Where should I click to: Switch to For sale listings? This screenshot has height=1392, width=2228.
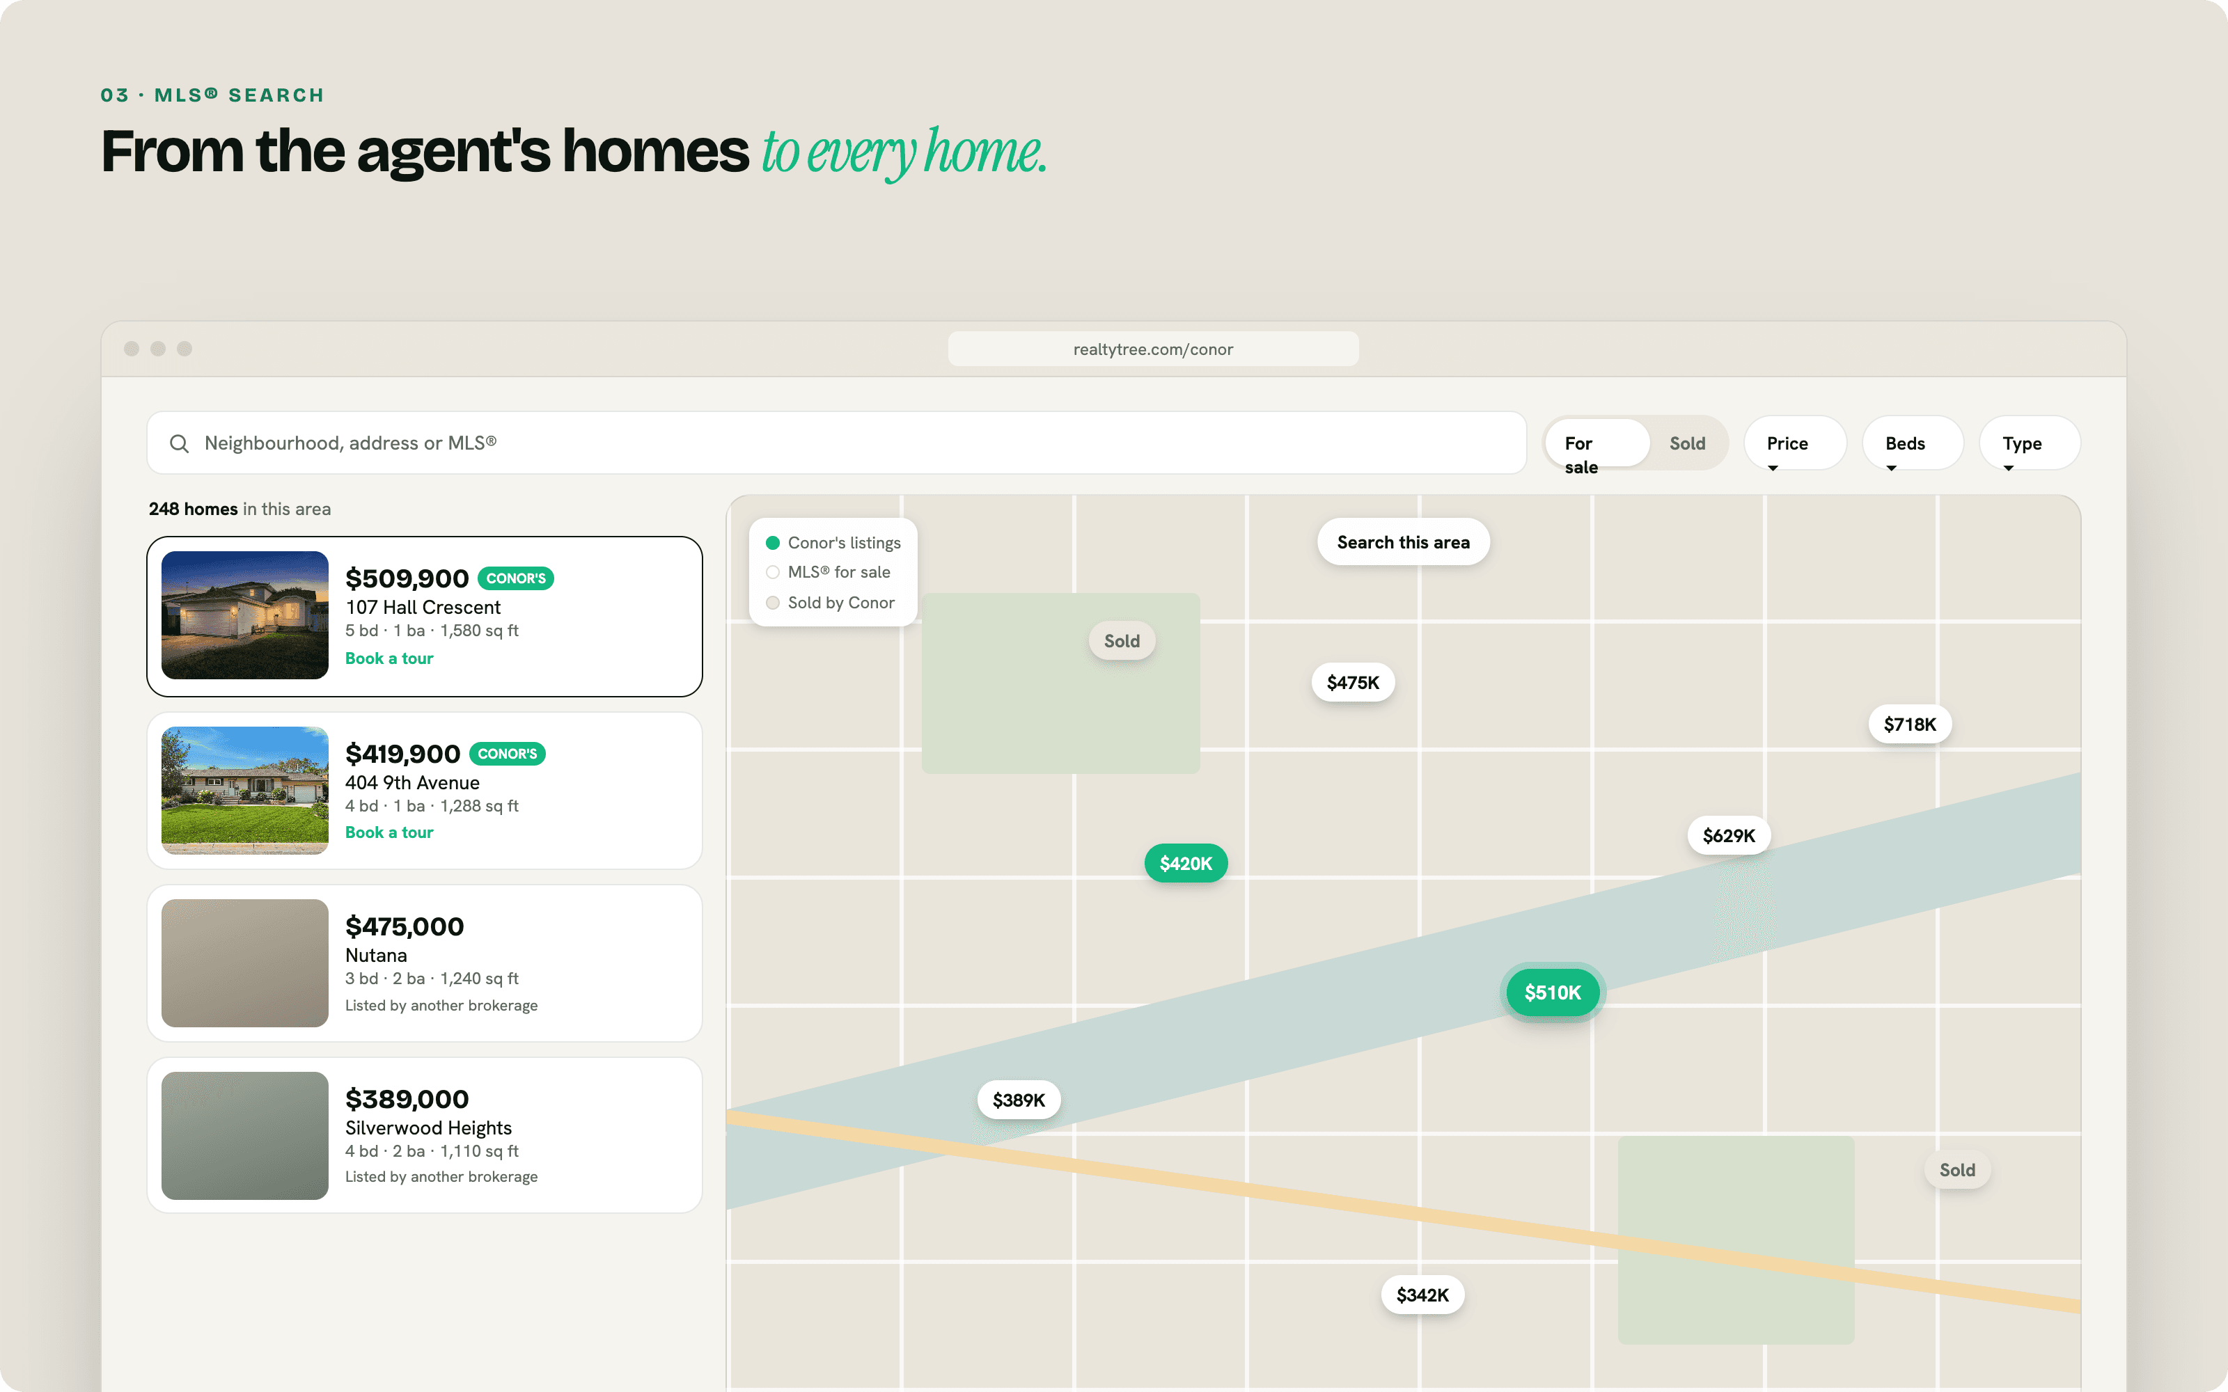coord(1597,444)
